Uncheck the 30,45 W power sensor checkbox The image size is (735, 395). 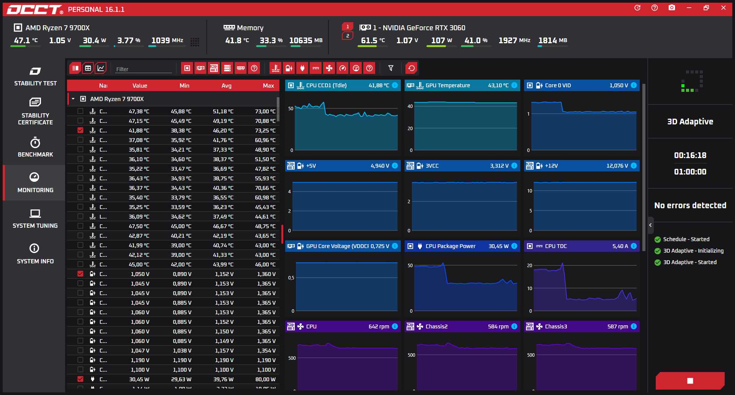point(80,379)
